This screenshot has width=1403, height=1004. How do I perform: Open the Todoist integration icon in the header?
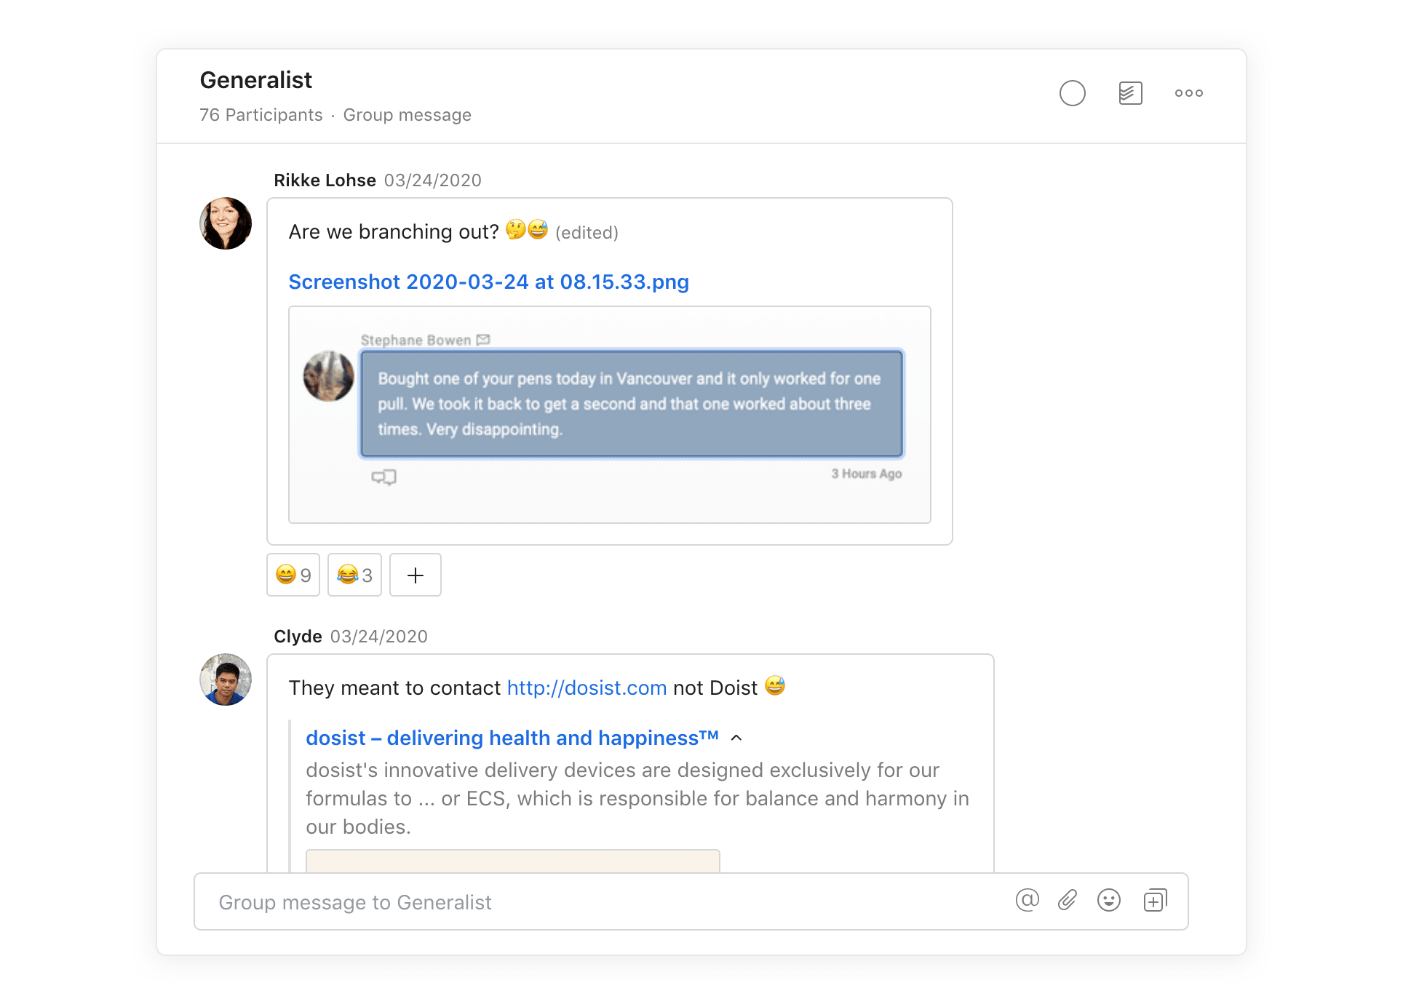pos(1129,93)
